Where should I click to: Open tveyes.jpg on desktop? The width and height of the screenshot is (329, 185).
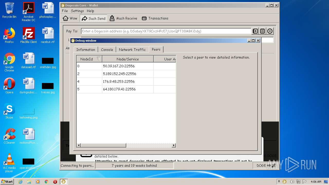[48, 88]
